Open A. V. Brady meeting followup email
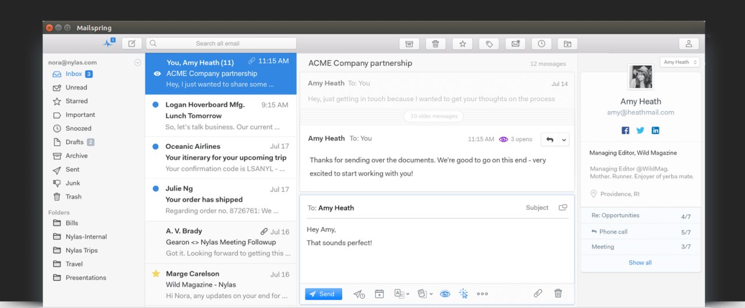 (221, 242)
